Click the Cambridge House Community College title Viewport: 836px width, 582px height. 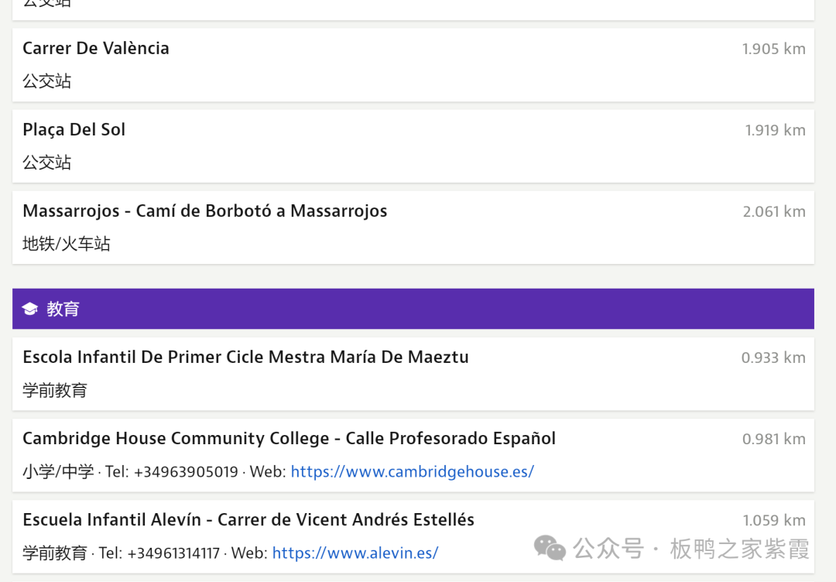tap(289, 438)
